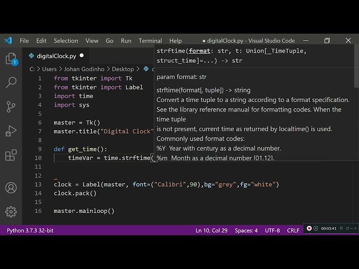Select the digitalClock.py editor tab

[56, 56]
